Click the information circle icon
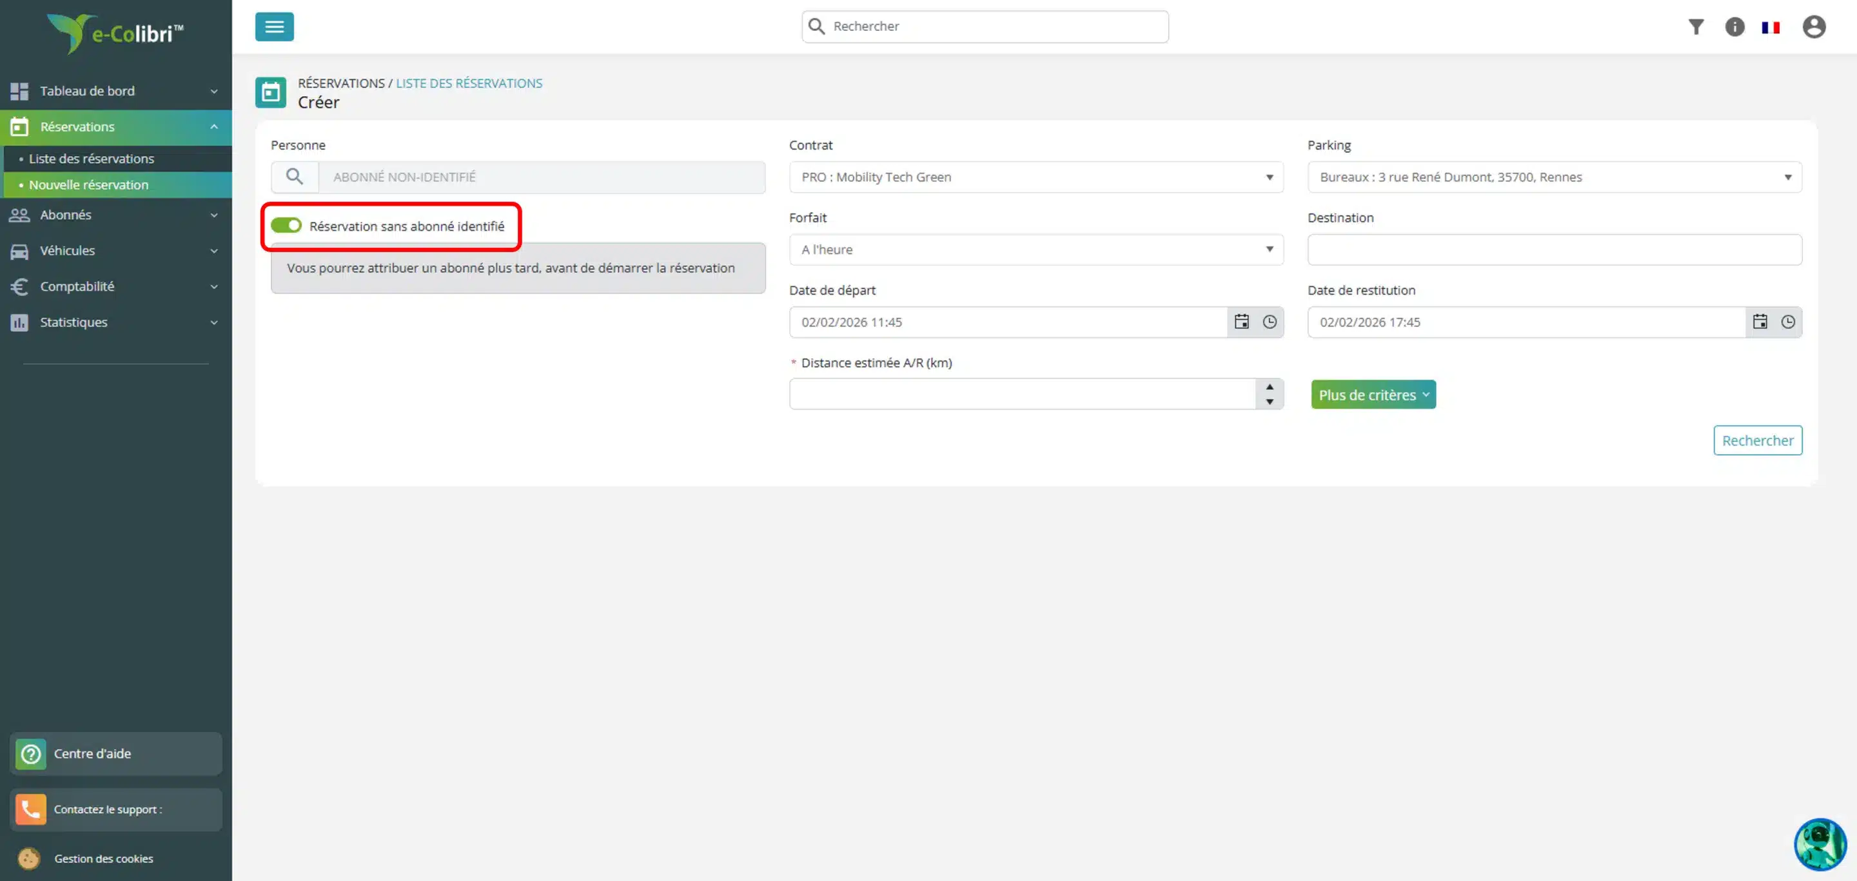The image size is (1857, 881). coord(1734,26)
